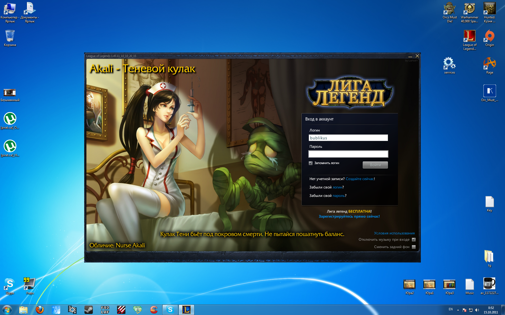This screenshot has height=315, width=505.
Task: Open the Условия использования link
Action: click(394, 233)
